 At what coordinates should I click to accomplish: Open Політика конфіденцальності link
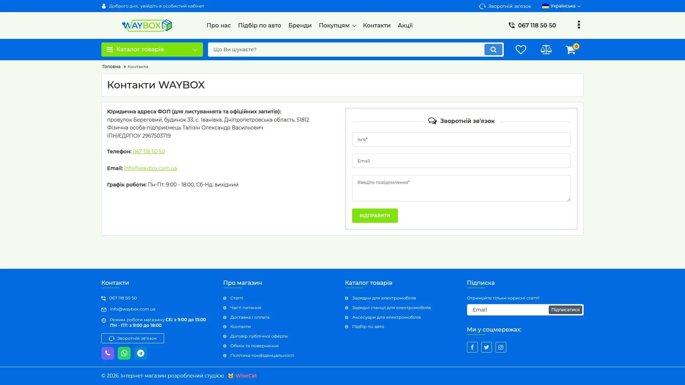pos(262,355)
